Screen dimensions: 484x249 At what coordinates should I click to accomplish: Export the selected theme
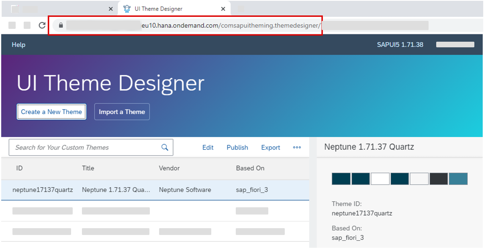[270, 147]
